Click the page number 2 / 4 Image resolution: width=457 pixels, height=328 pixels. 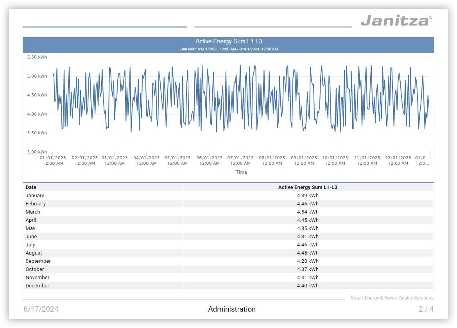coord(426,309)
